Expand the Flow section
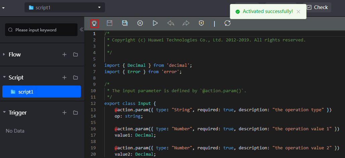The width and height of the screenshot is (345, 158). pyautogui.click(x=4, y=54)
